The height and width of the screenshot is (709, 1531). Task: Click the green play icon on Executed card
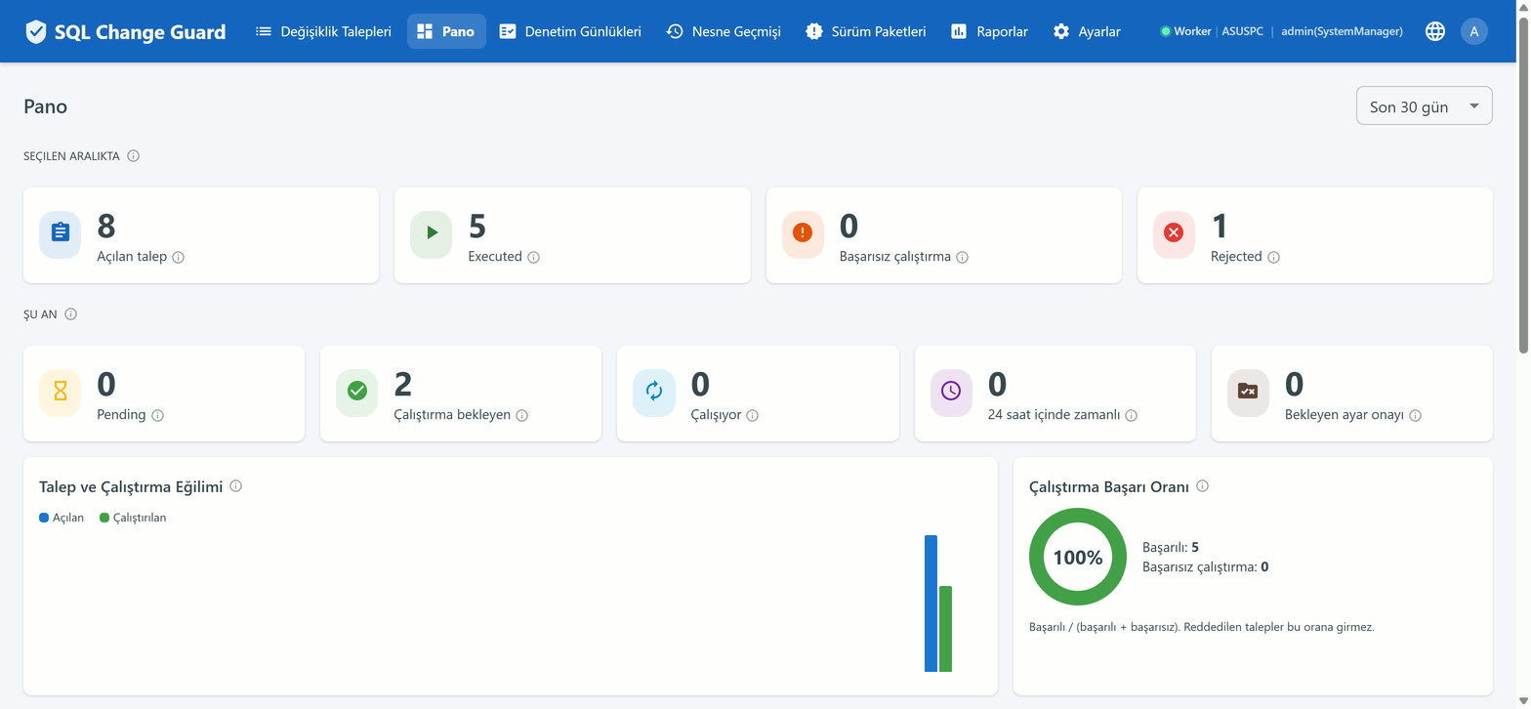point(431,234)
